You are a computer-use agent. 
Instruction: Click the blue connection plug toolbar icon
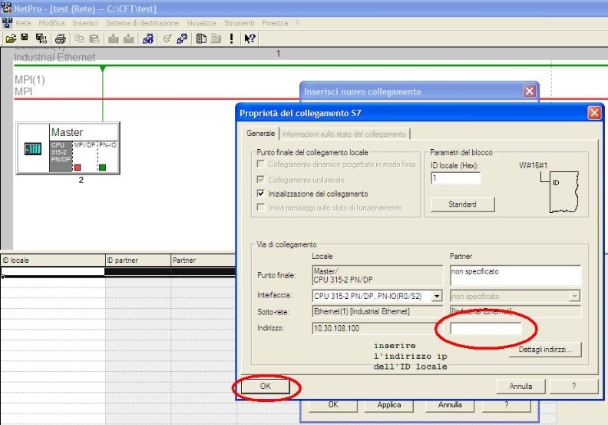click(182, 38)
